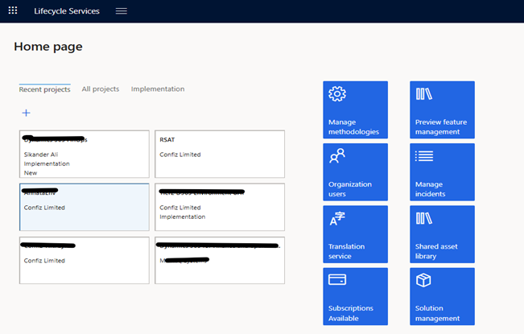Open the Shared asset library books icon
This screenshot has width=524, height=334.
(424, 218)
